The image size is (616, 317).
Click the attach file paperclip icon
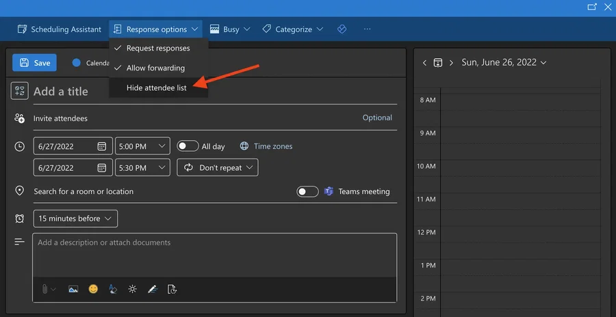pyautogui.click(x=44, y=289)
